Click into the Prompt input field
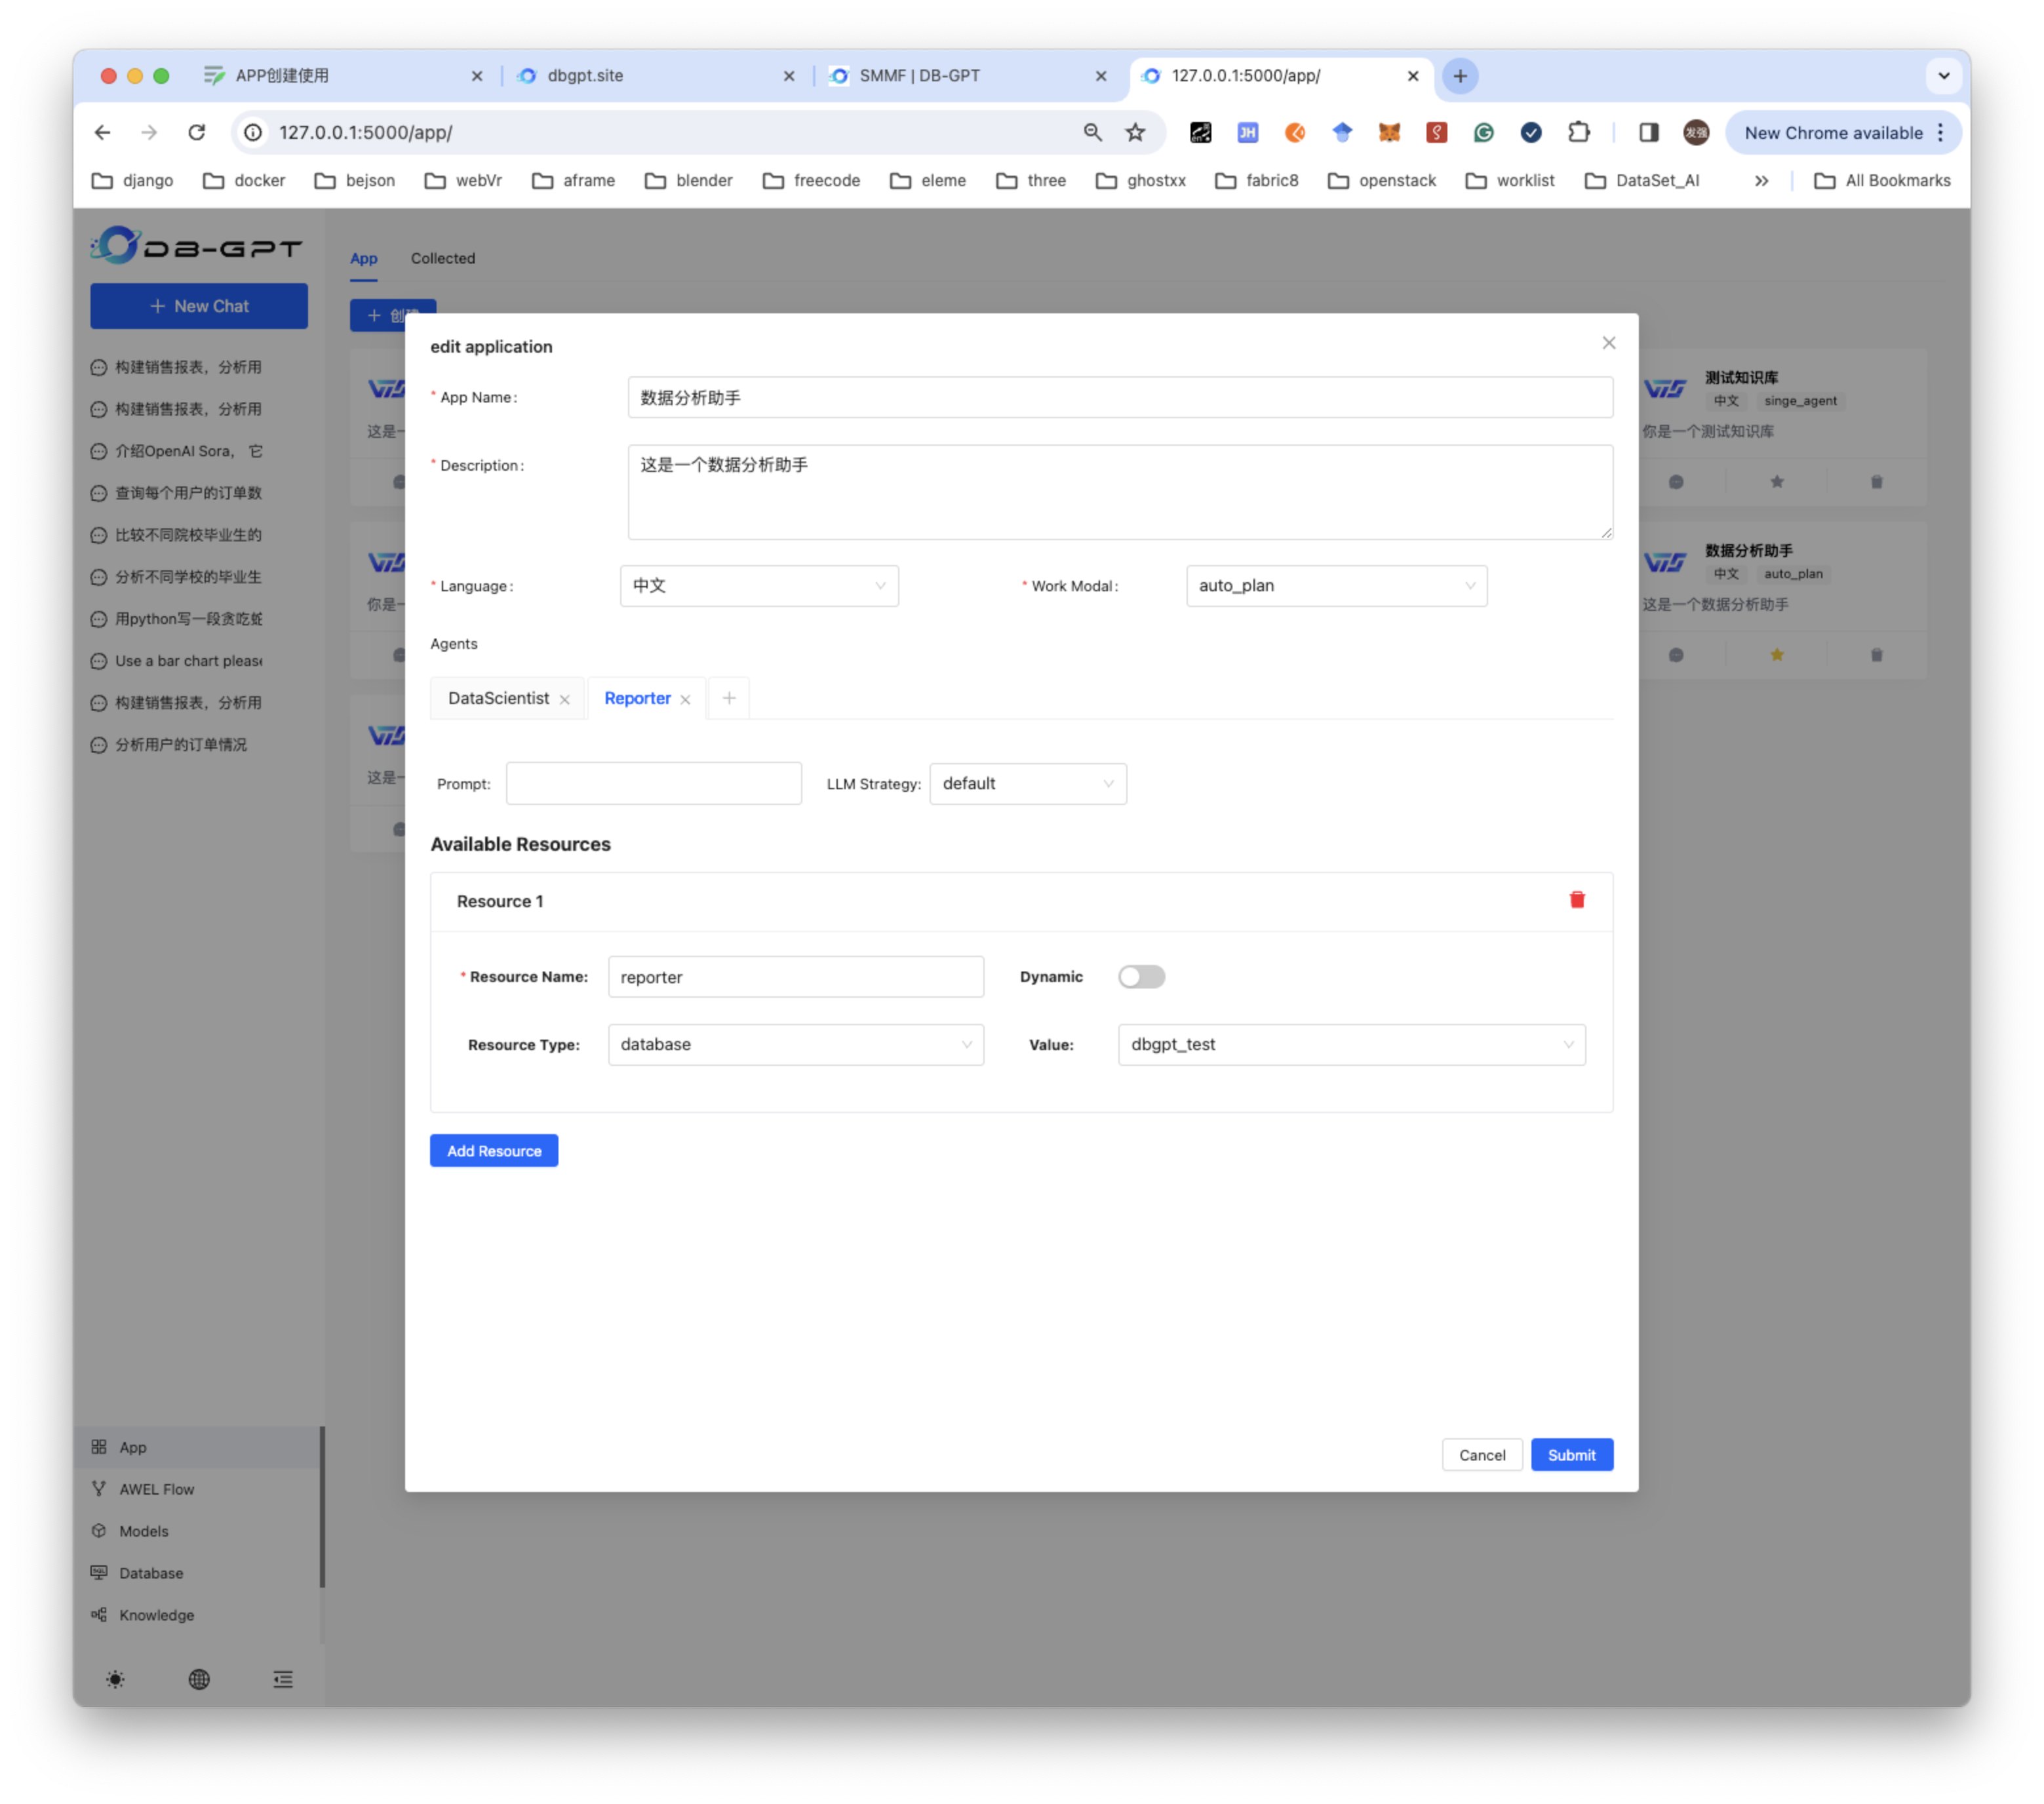This screenshot has width=2044, height=1804. coord(653,784)
